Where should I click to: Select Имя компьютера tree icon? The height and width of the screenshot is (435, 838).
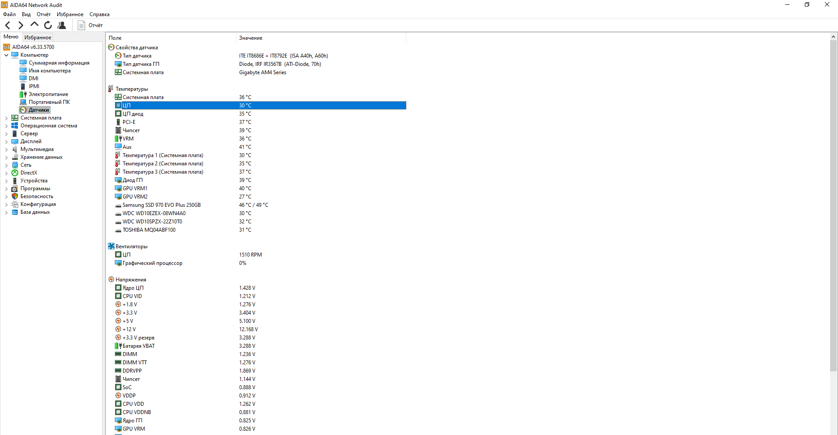click(x=23, y=71)
